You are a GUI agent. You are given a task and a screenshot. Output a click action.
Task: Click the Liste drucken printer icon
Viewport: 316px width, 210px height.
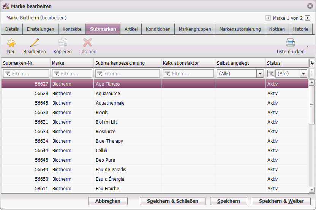point(291,43)
